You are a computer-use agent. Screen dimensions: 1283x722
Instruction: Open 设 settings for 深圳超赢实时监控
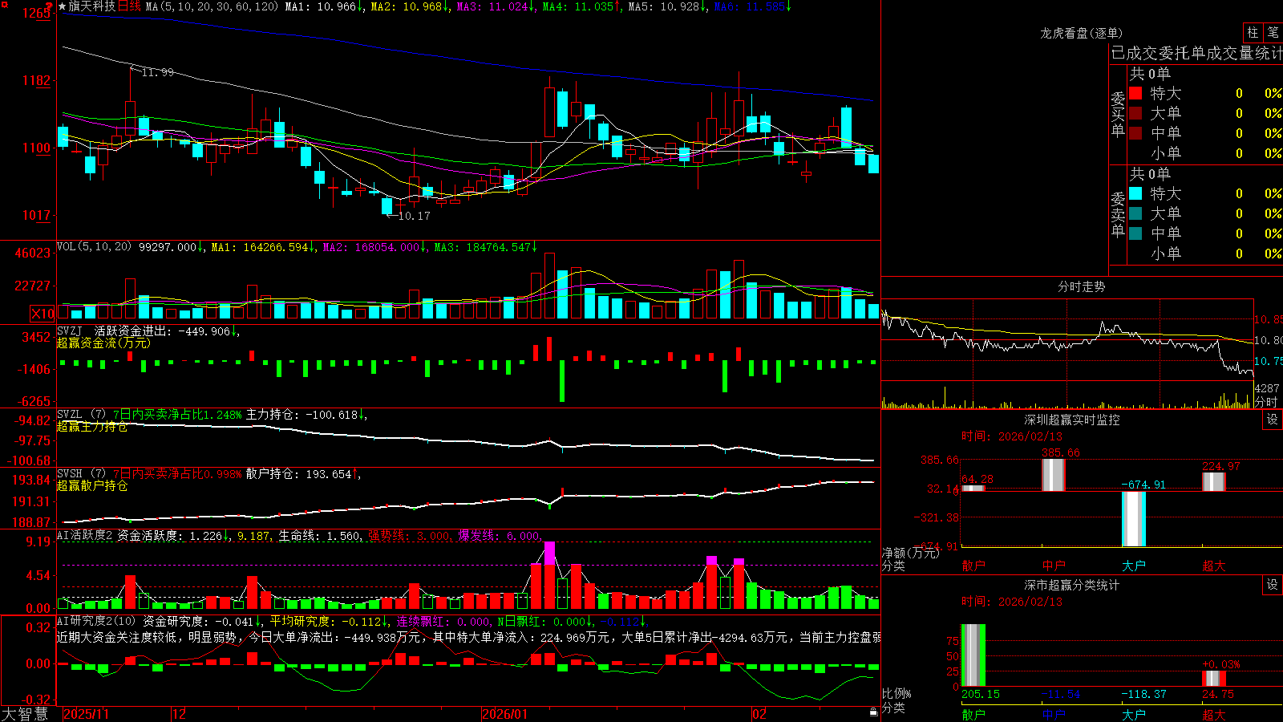pyautogui.click(x=1273, y=420)
